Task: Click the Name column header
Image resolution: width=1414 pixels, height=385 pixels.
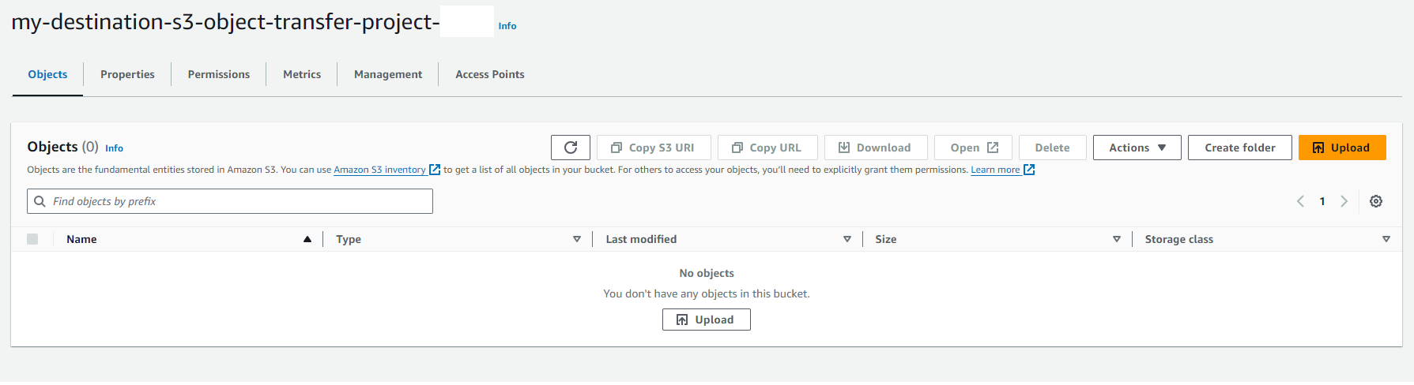Action: (81, 239)
